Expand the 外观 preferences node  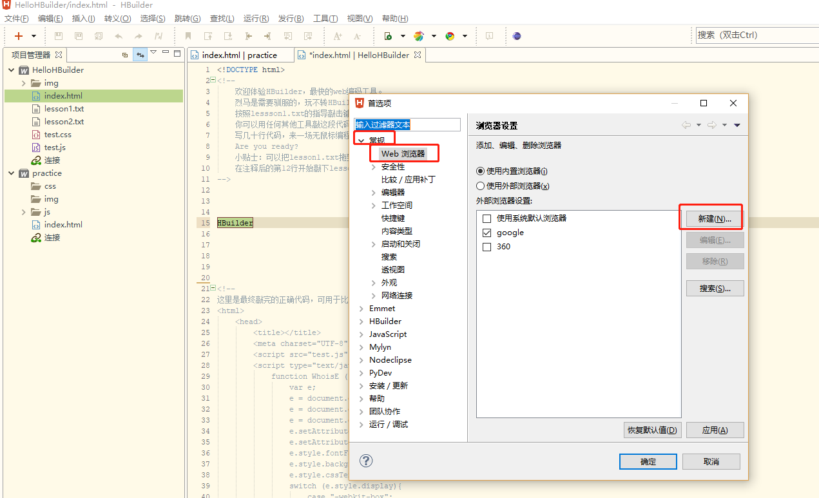(x=374, y=282)
